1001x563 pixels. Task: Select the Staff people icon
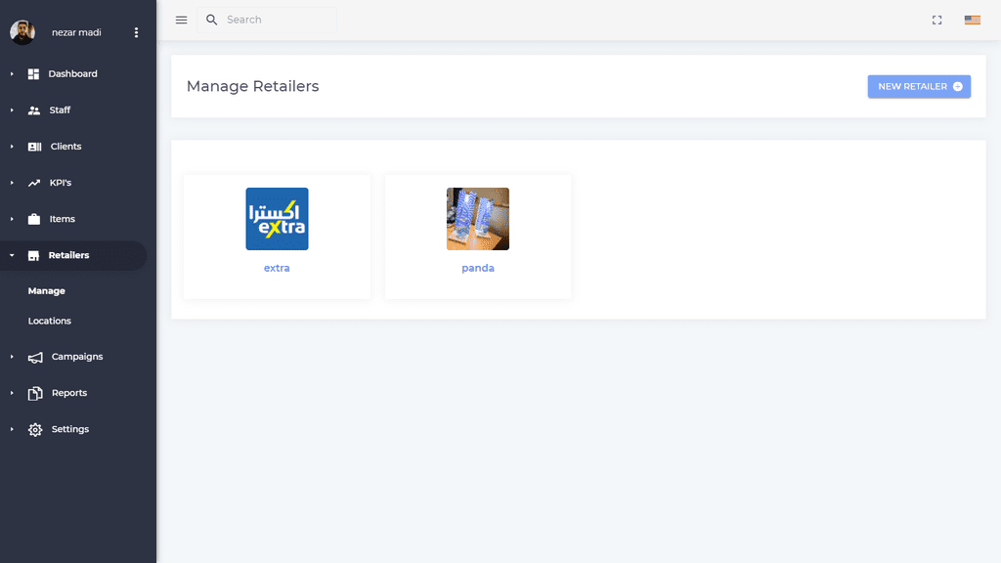tap(34, 110)
